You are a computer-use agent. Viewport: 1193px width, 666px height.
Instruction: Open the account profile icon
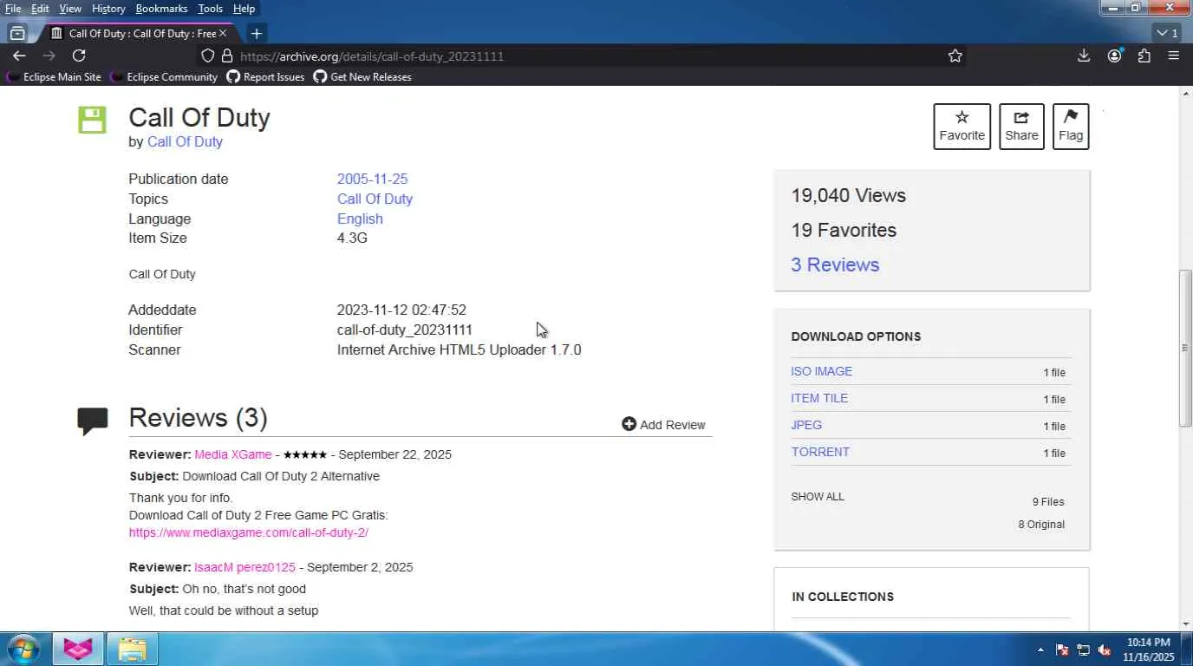1115,55
